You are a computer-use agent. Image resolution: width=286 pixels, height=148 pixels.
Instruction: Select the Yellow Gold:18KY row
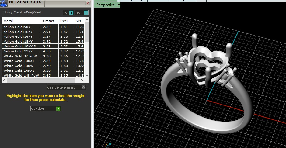point(43,41)
